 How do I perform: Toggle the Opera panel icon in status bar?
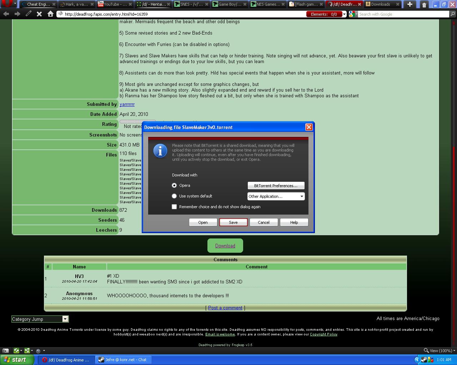5,351
